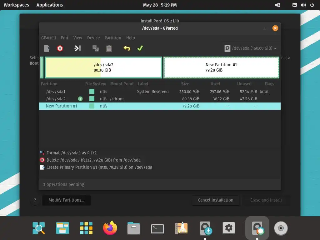Open the Help menu
Screen dimensions: 320x240
tap(130, 38)
